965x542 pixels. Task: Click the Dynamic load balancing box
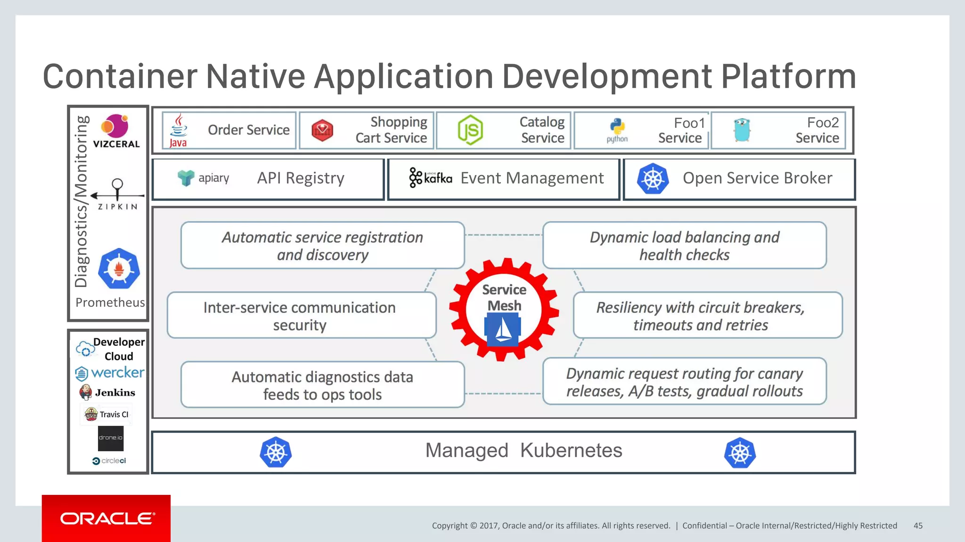pos(684,246)
